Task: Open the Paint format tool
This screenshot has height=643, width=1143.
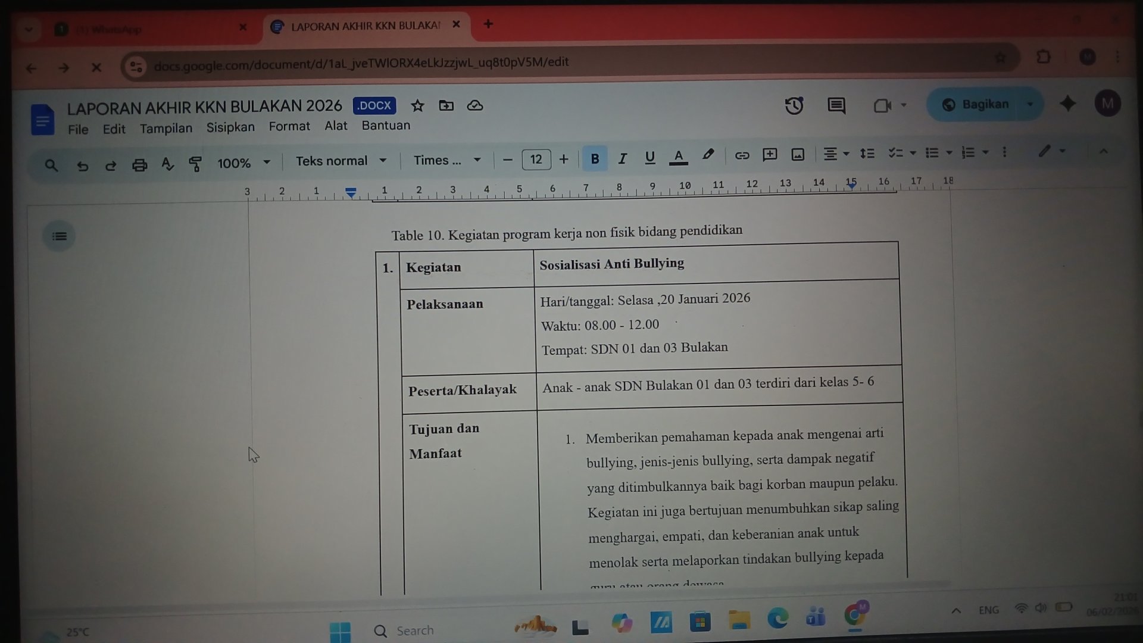Action: (195, 164)
